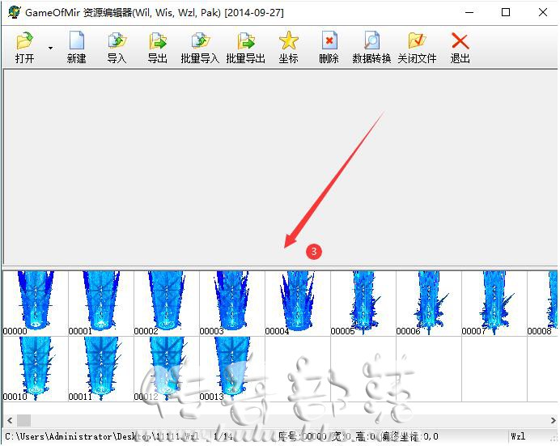Click the GameOfMir application icon in title bar
This screenshot has width=560, height=446.
tap(15, 12)
